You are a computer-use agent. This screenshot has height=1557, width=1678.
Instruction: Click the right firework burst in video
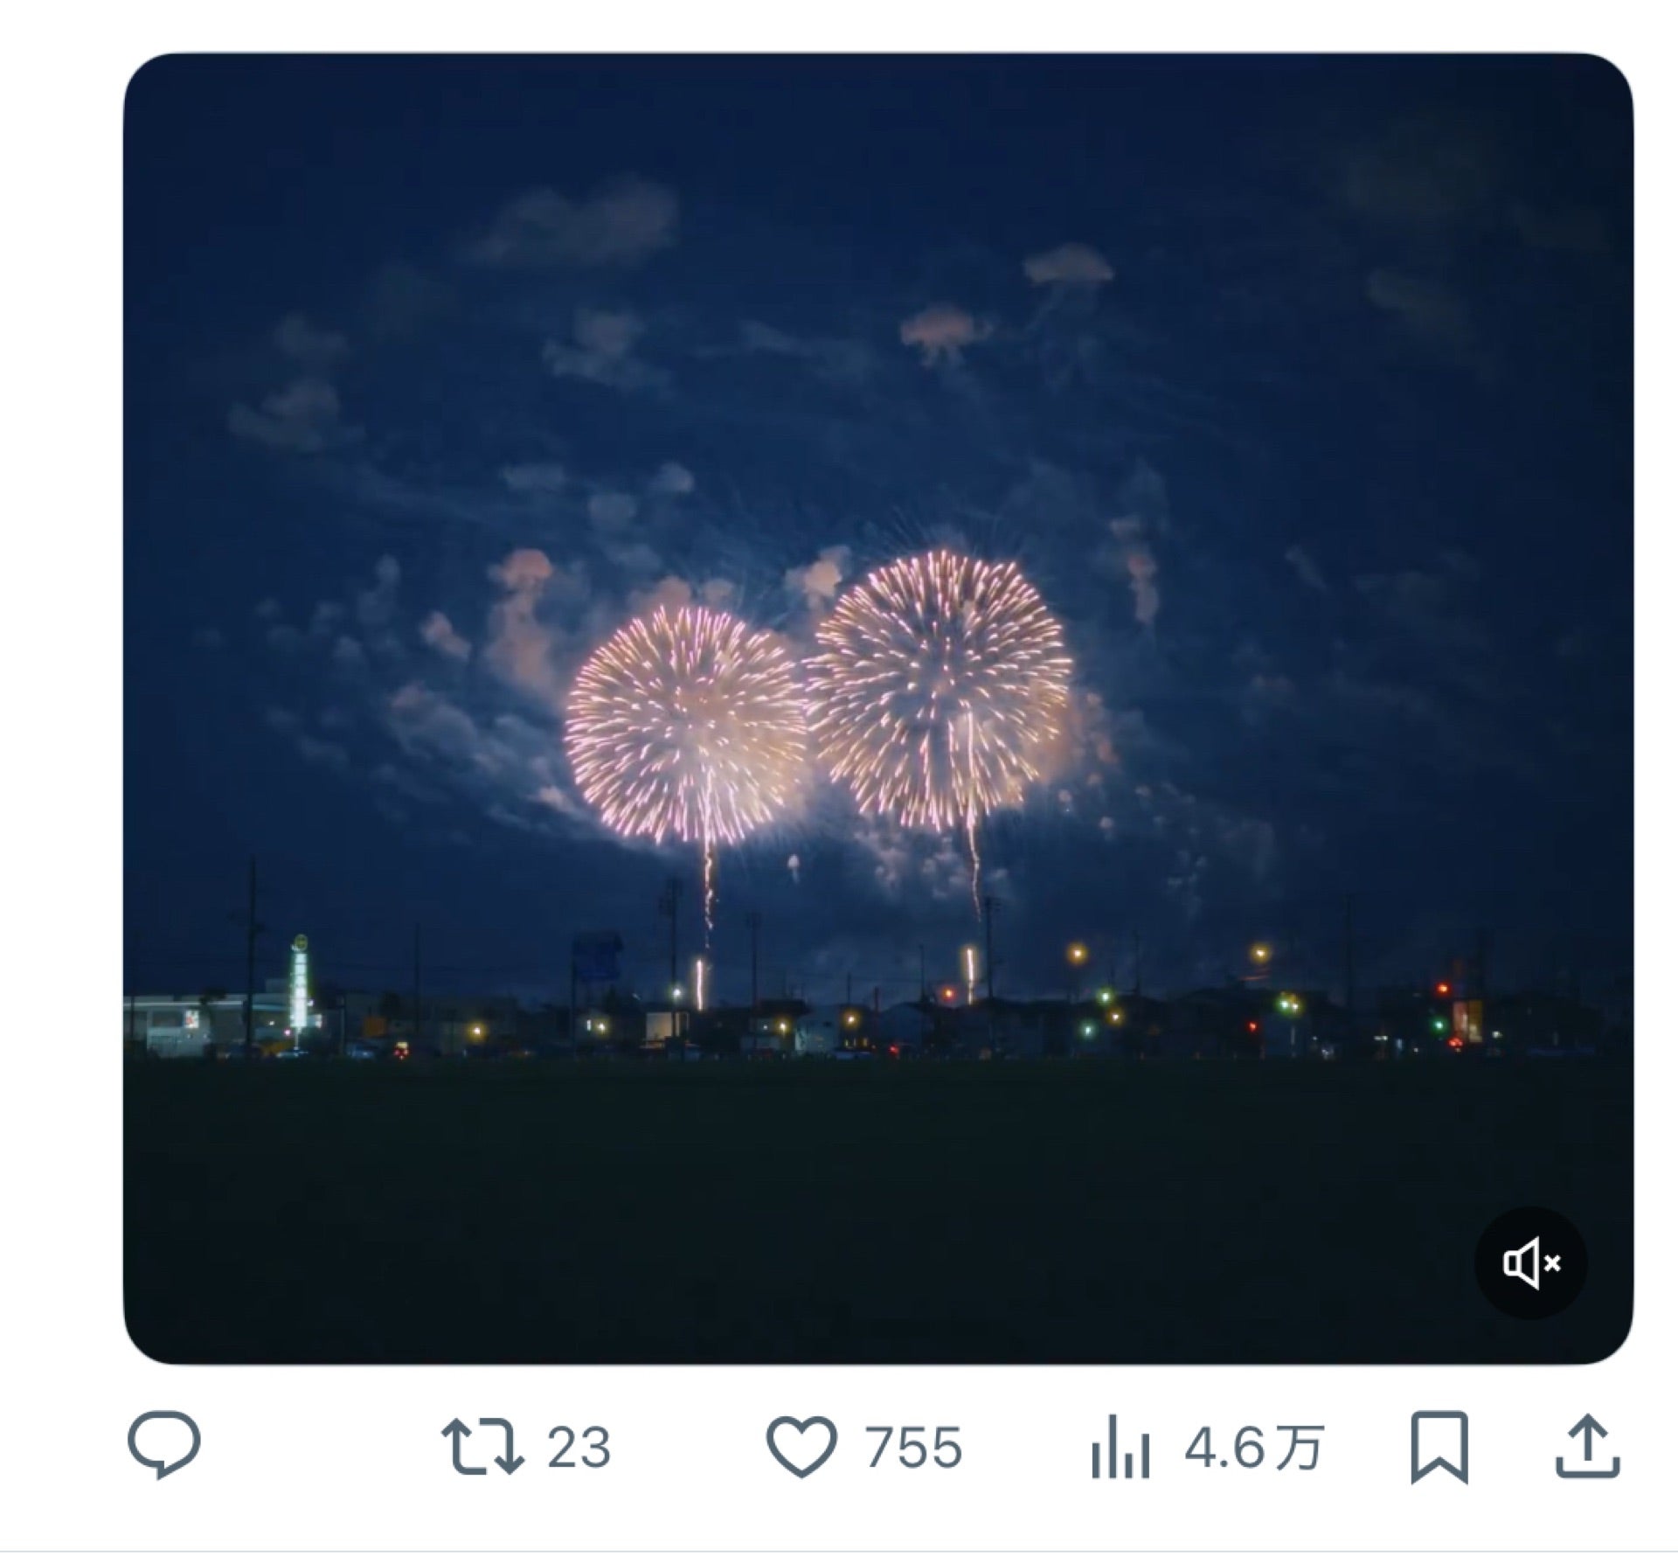click(x=940, y=691)
